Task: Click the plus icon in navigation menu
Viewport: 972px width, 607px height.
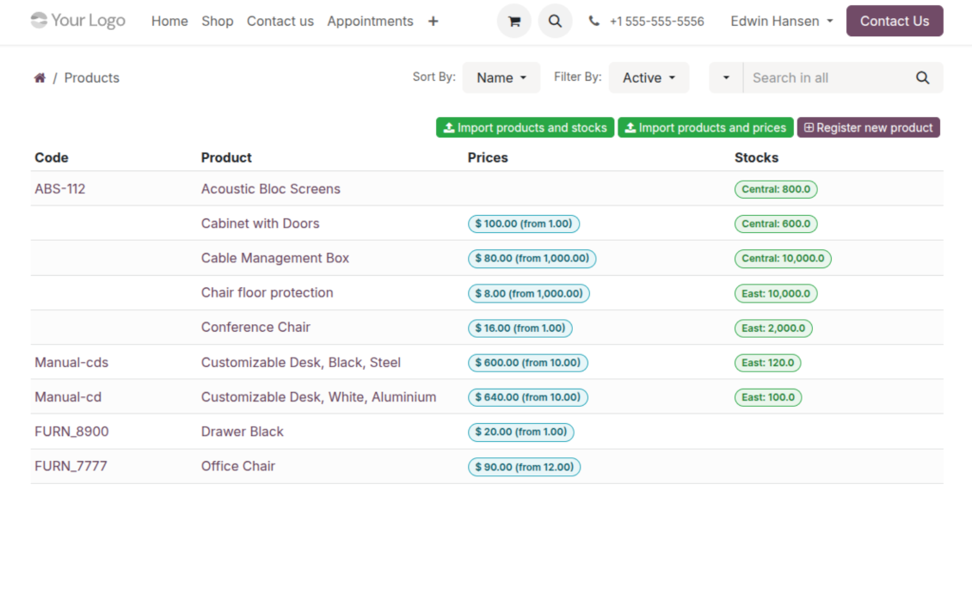Action: point(433,21)
